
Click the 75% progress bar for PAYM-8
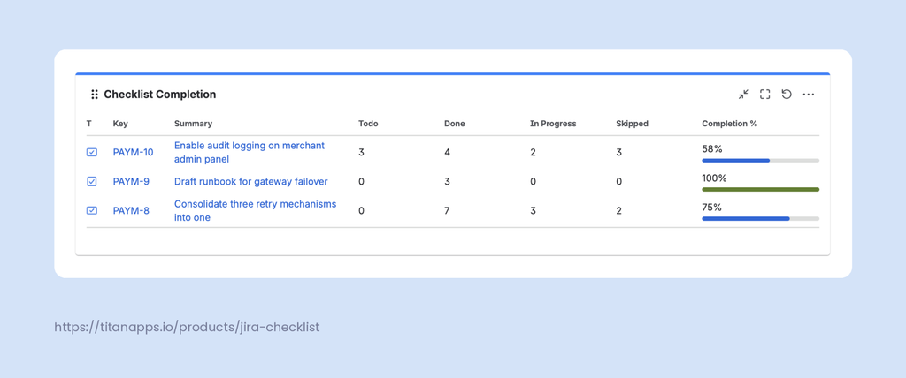click(x=760, y=219)
